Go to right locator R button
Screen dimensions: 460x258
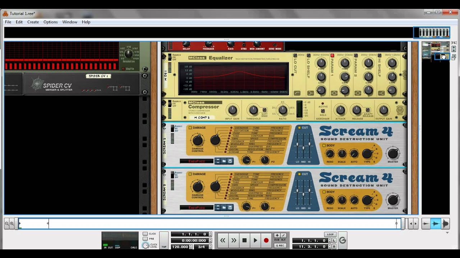pyautogui.click(x=334, y=247)
